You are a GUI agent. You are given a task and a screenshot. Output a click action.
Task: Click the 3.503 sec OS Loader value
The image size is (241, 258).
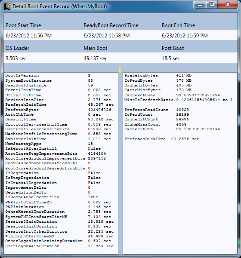click(16, 58)
